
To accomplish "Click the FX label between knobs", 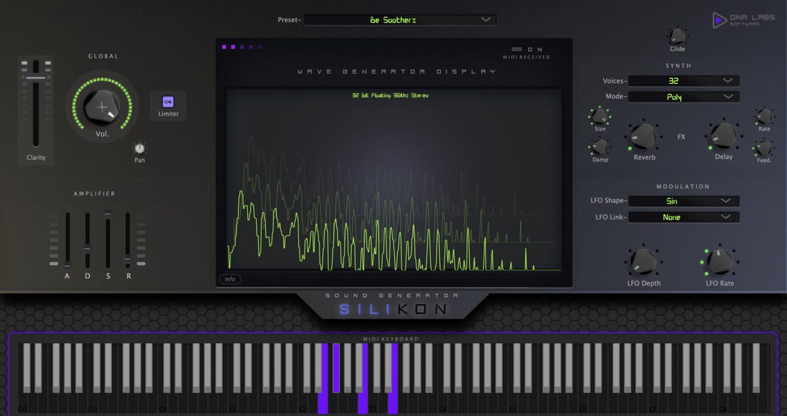I will pyautogui.click(x=681, y=137).
